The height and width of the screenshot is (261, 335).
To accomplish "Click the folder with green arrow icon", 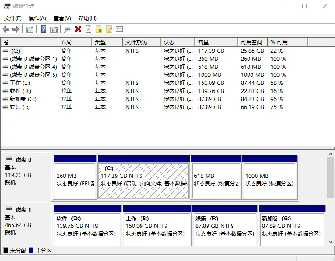I will (99, 29).
